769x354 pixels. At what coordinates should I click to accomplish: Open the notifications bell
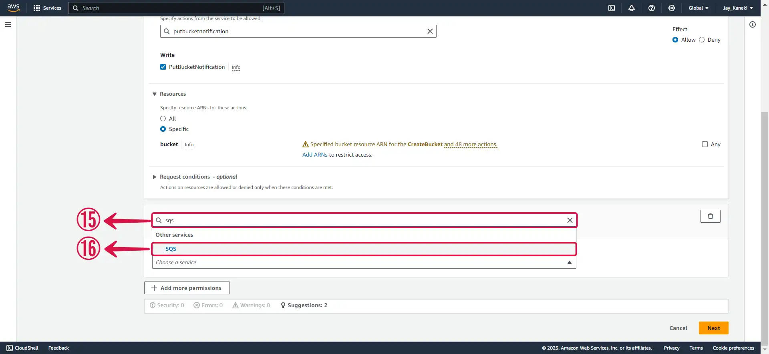(632, 8)
